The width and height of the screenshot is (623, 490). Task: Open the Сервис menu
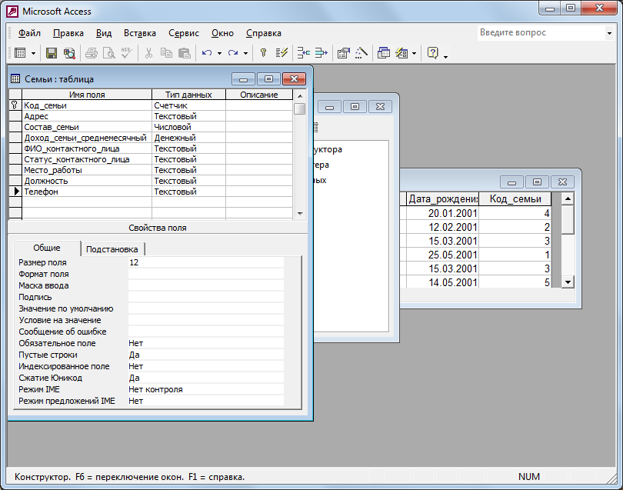click(183, 33)
